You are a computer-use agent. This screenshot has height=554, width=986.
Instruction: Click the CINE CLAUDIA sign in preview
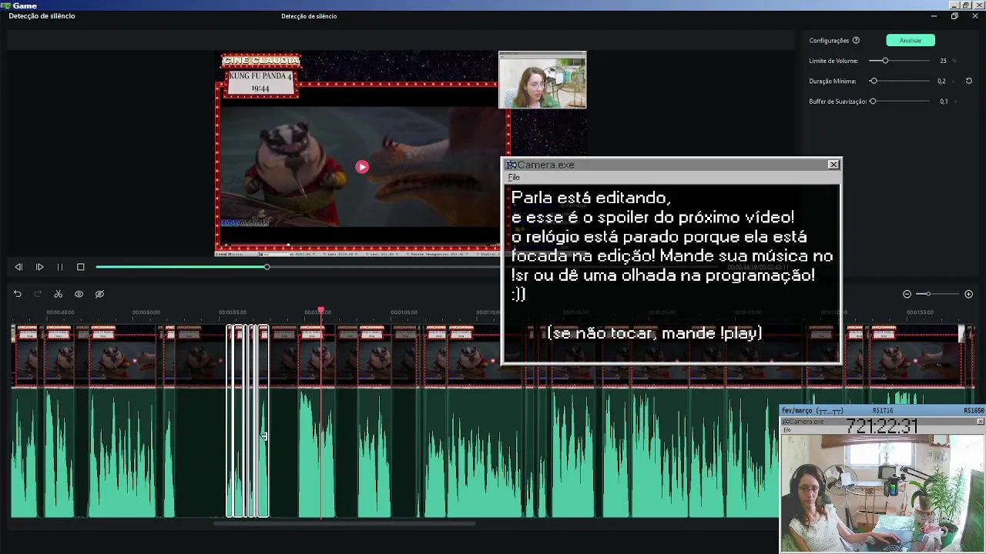pos(260,60)
